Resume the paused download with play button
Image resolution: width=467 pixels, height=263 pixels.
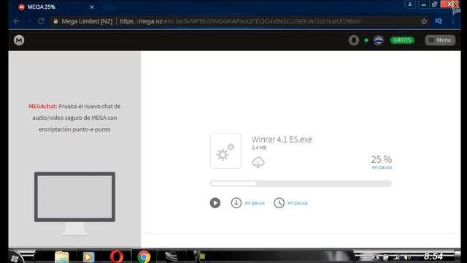point(215,203)
